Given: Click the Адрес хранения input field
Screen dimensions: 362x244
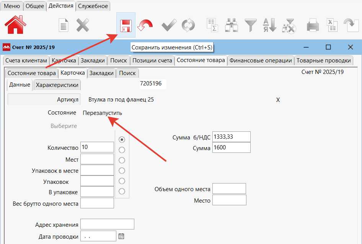Looking at the screenshot, I should click(107, 224).
